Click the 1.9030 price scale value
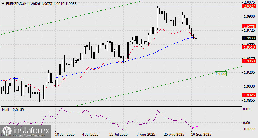Screen dimensions: 258x138 point(249,86)
